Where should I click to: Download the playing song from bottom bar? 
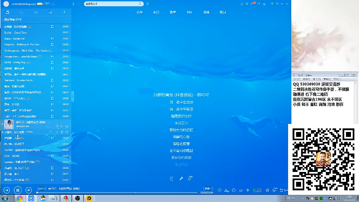(x=227, y=190)
